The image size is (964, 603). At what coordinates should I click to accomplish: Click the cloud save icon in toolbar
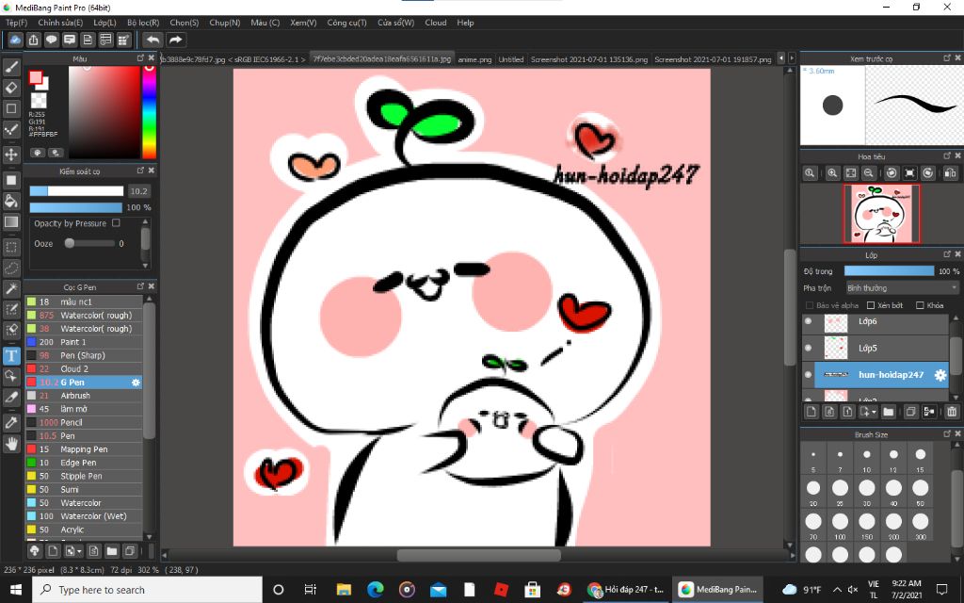pyautogui.click(x=15, y=40)
